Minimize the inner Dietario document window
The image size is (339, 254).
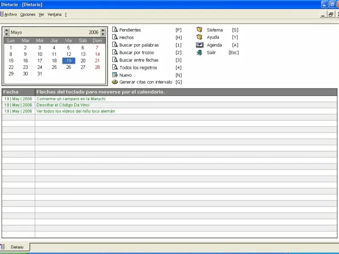point(323,14)
